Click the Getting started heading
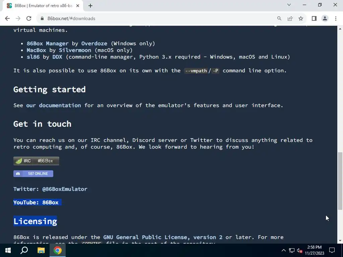Image resolution: width=343 pixels, height=257 pixels. (50, 89)
